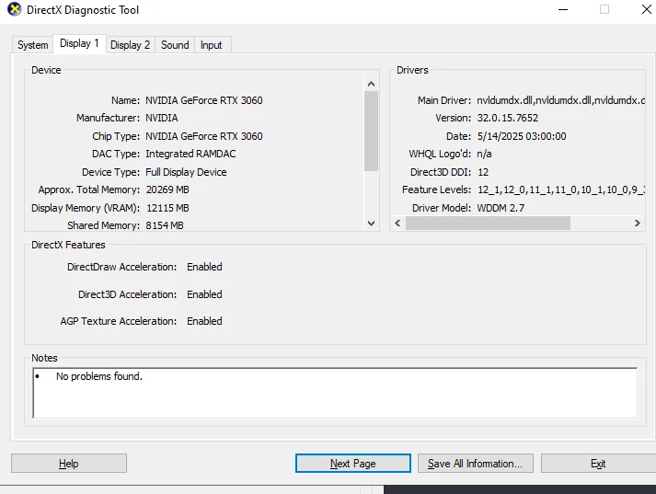Click the Chip Type value text
This screenshot has width=656, height=494.
pos(204,136)
